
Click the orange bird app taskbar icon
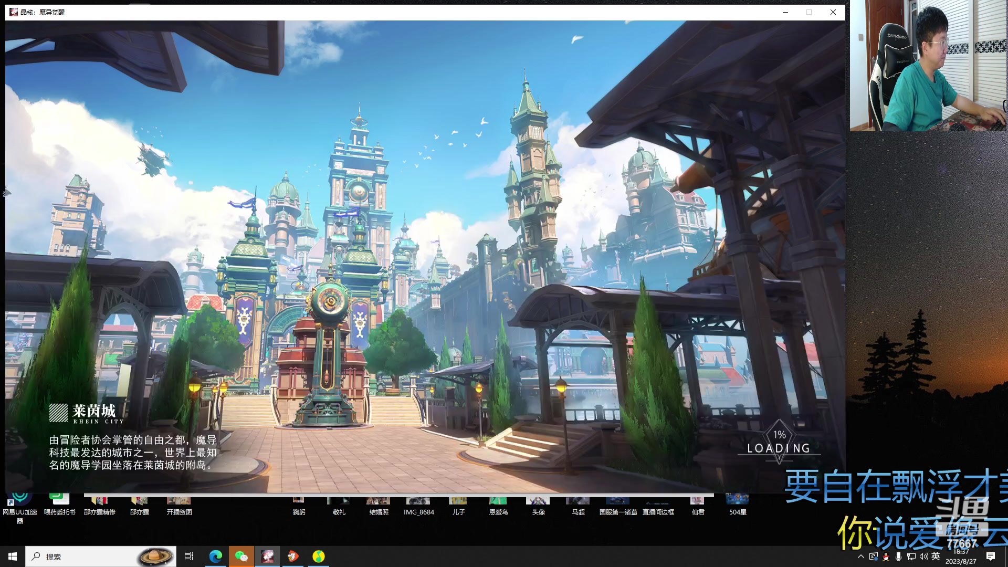point(293,556)
